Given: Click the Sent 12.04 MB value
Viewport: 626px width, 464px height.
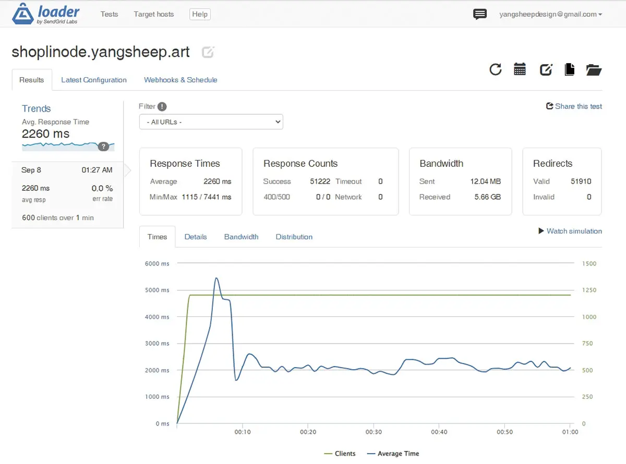Looking at the screenshot, I should (x=485, y=181).
